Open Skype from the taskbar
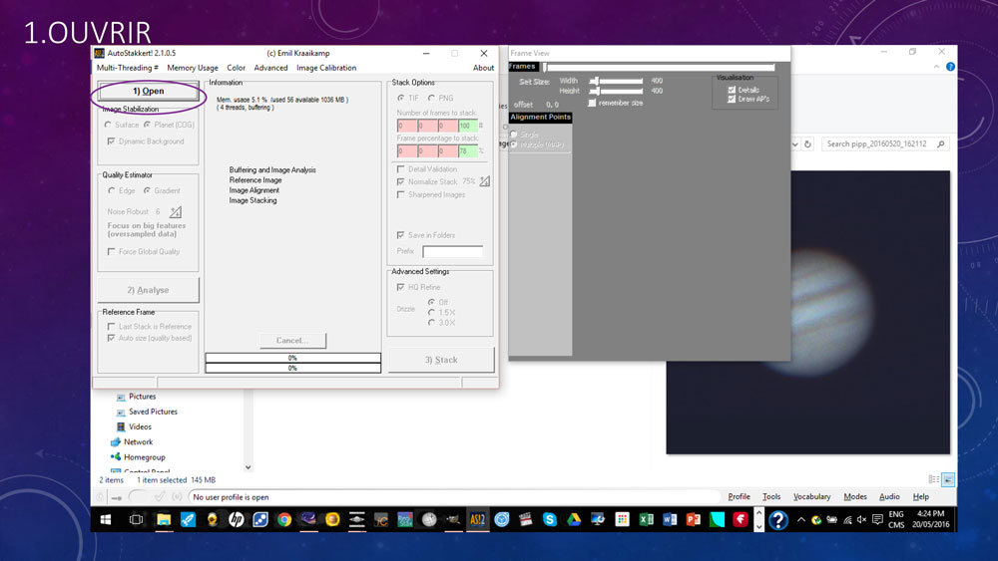998x561 pixels. pyautogui.click(x=550, y=520)
